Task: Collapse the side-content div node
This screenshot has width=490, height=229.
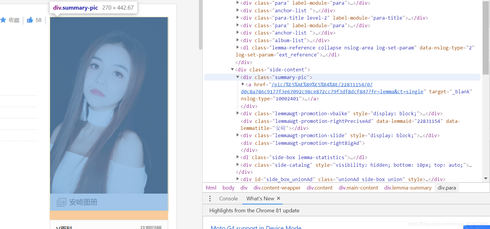Action: [232, 70]
